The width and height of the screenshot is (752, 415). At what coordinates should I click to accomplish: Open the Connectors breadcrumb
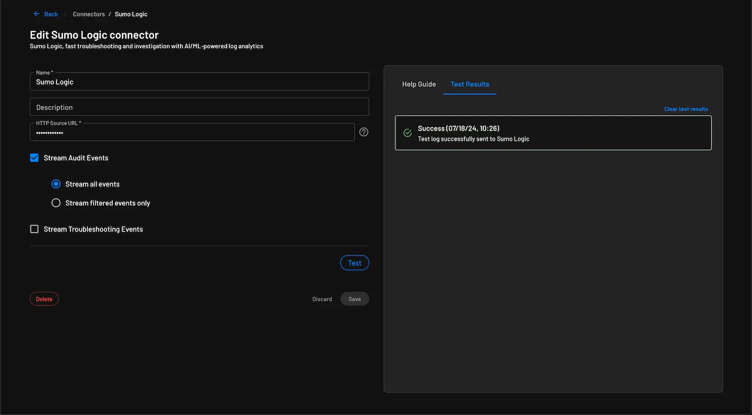point(89,14)
